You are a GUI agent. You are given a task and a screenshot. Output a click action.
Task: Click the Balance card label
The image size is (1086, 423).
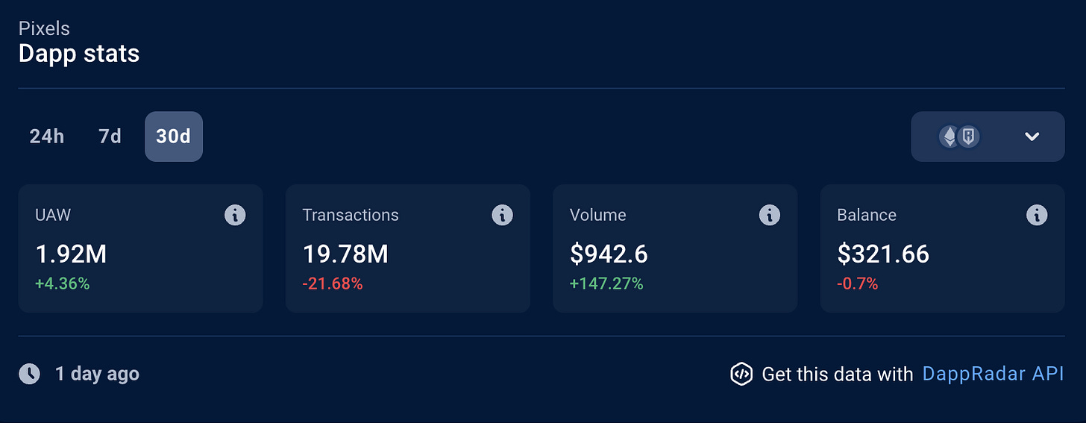(x=867, y=215)
